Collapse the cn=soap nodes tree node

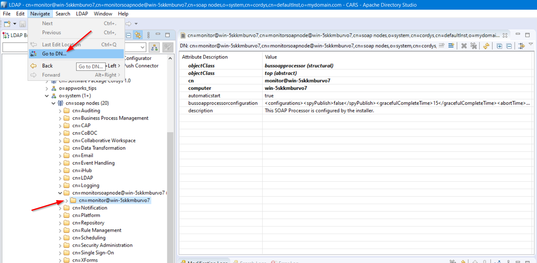pos(53,103)
